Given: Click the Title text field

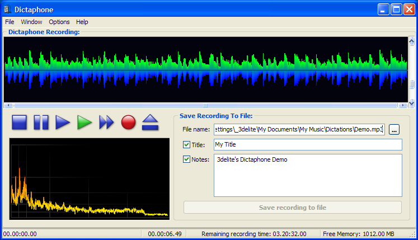Looking at the screenshot, I should [x=308, y=144].
